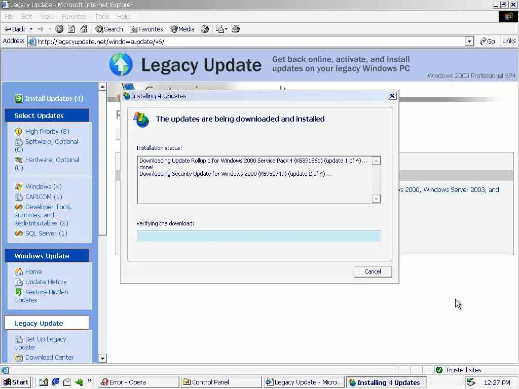Click the Go button

click(x=487, y=42)
